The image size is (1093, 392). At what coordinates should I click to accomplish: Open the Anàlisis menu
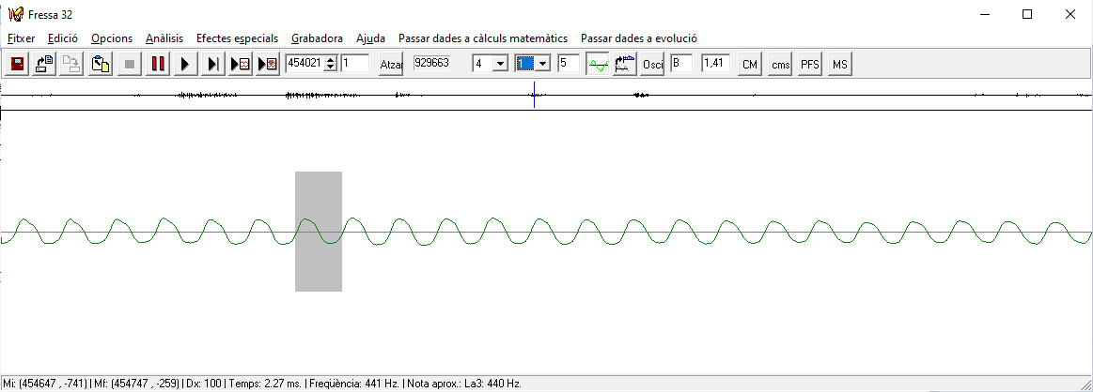(x=164, y=38)
